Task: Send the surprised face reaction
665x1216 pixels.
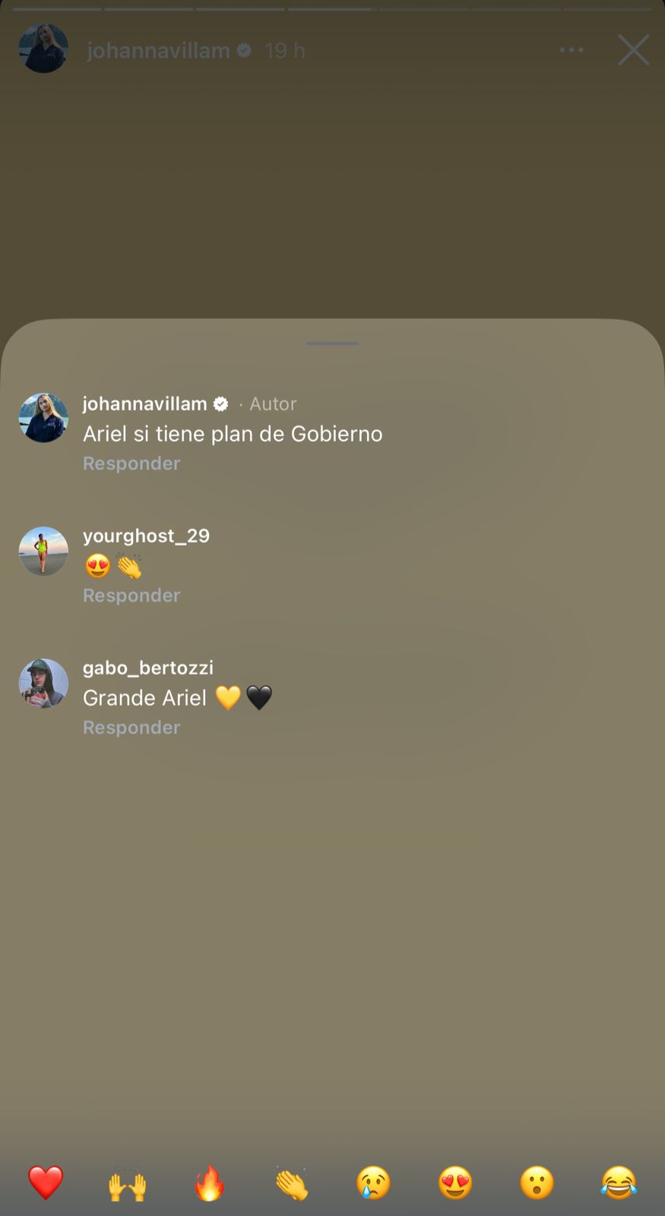Action: point(537,1183)
